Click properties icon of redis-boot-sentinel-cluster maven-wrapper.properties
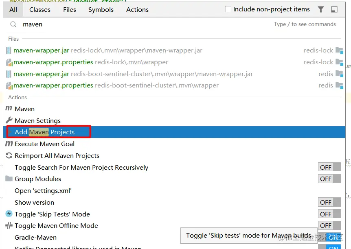 [9, 86]
